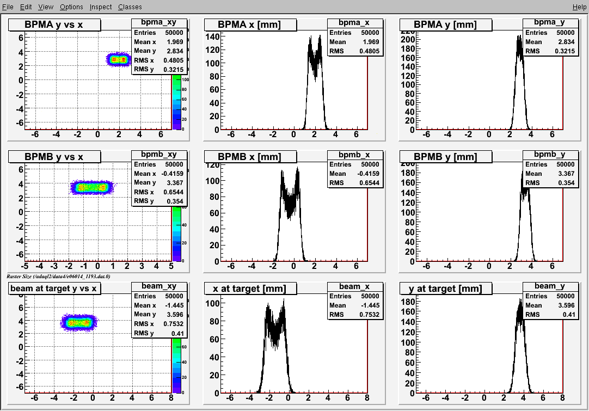Open the Help menu
This screenshot has height=411, width=589.
[579, 7]
